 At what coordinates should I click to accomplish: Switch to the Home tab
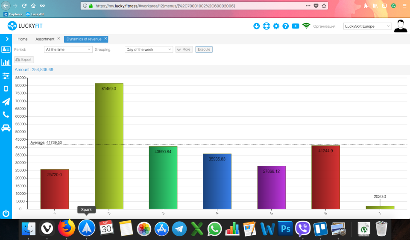click(23, 39)
